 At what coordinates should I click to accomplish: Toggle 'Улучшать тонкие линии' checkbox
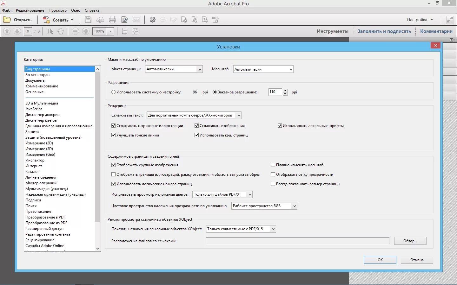point(113,135)
